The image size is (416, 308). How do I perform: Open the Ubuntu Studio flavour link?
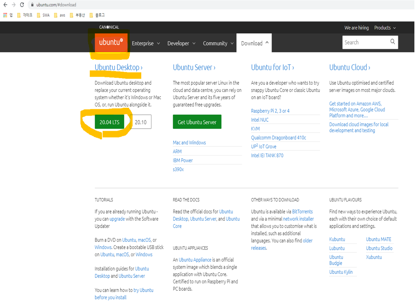point(379,248)
